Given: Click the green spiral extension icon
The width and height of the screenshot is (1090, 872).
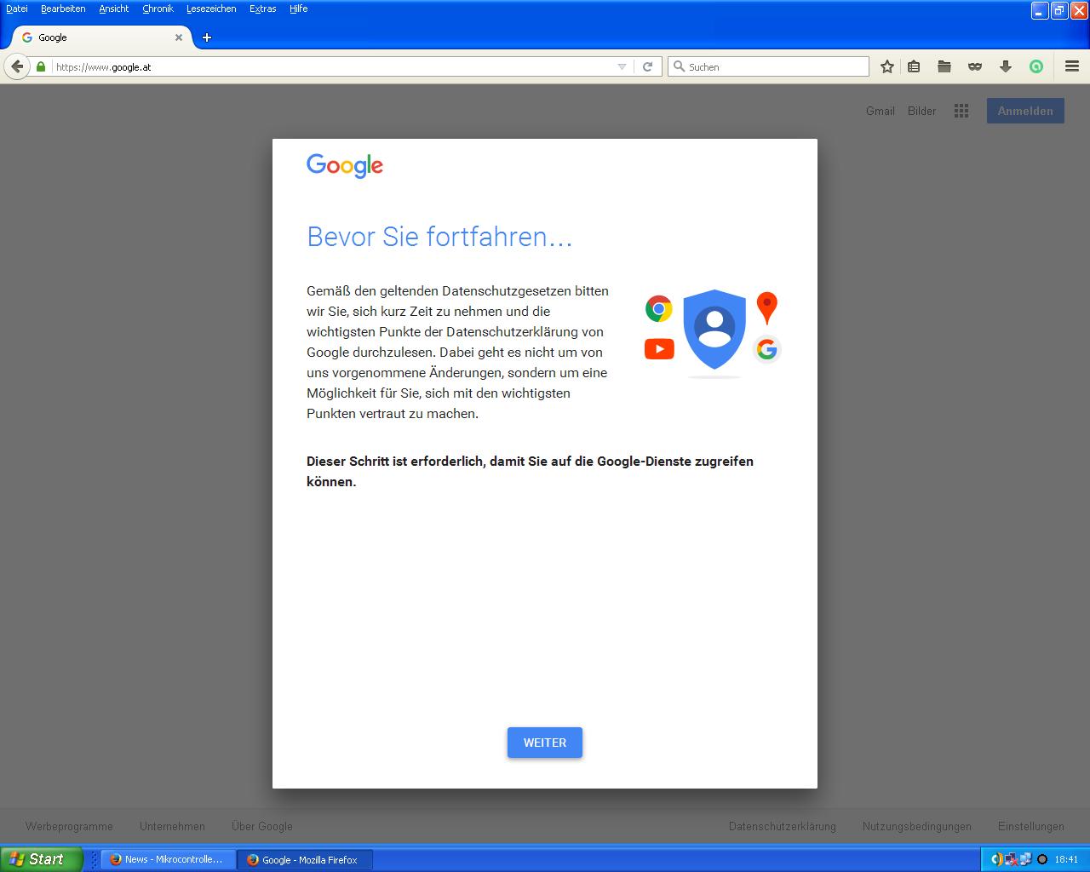Looking at the screenshot, I should click(1036, 66).
